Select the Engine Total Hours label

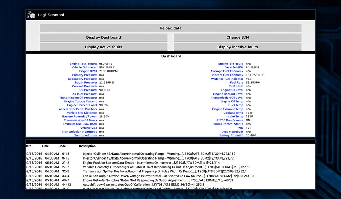click(x=83, y=64)
